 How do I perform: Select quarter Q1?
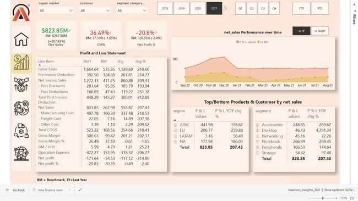point(241,8)
